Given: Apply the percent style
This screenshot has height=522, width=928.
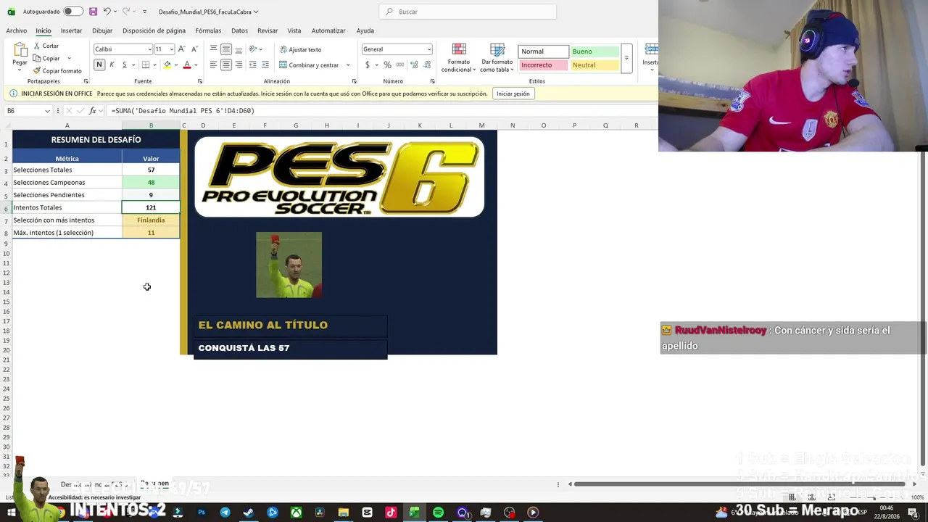Looking at the screenshot, I should [x=387, y=65].
